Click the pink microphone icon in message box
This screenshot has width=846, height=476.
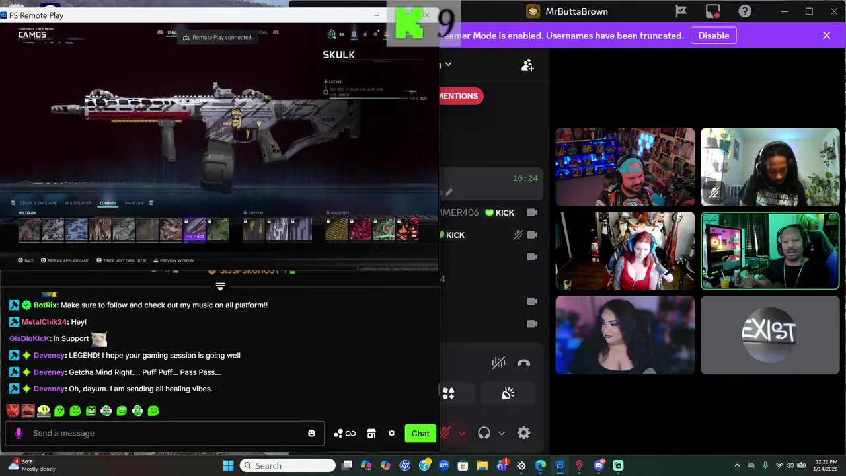pyautogui.click(x=19, y=433)
